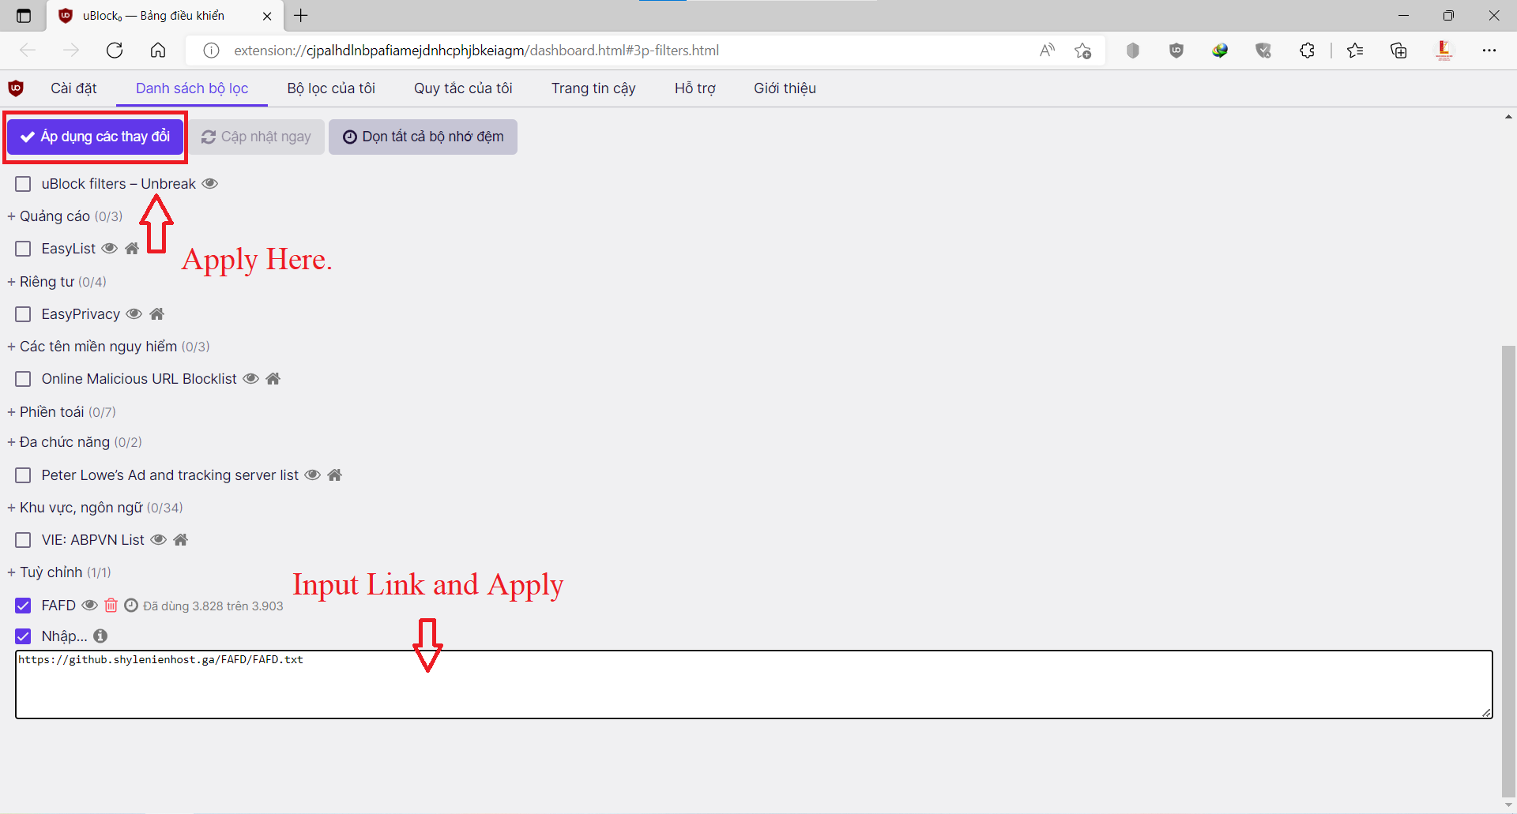Expand the Riêng tư group
1517x814 pixels.
(x=57, y=282)
